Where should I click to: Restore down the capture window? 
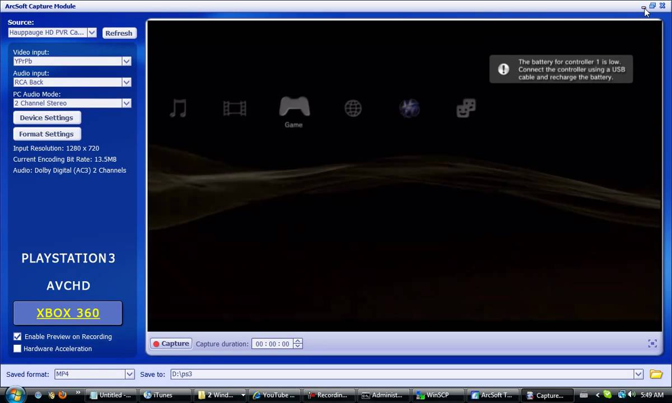(652, 6)
